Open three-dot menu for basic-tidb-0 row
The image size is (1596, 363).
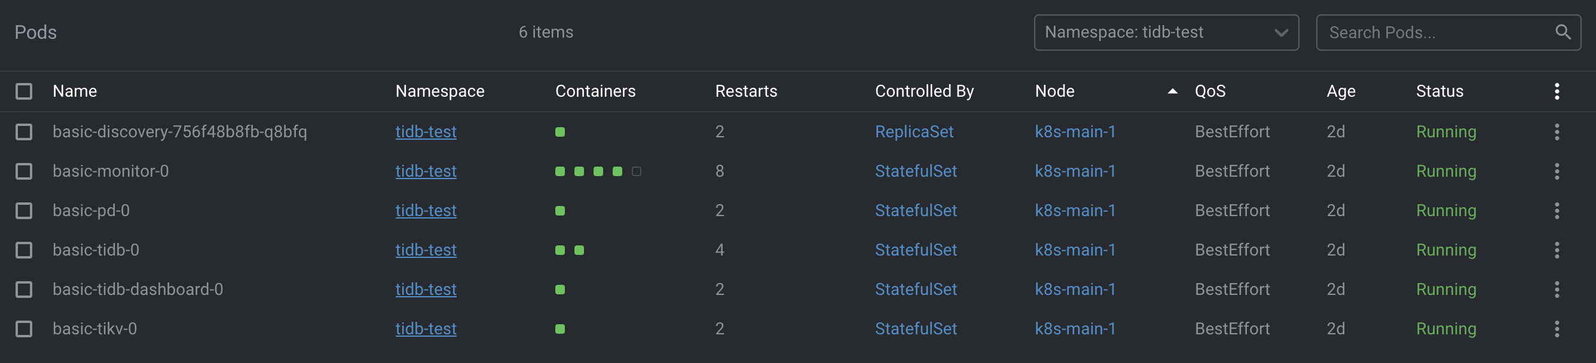coord(1557,250)
